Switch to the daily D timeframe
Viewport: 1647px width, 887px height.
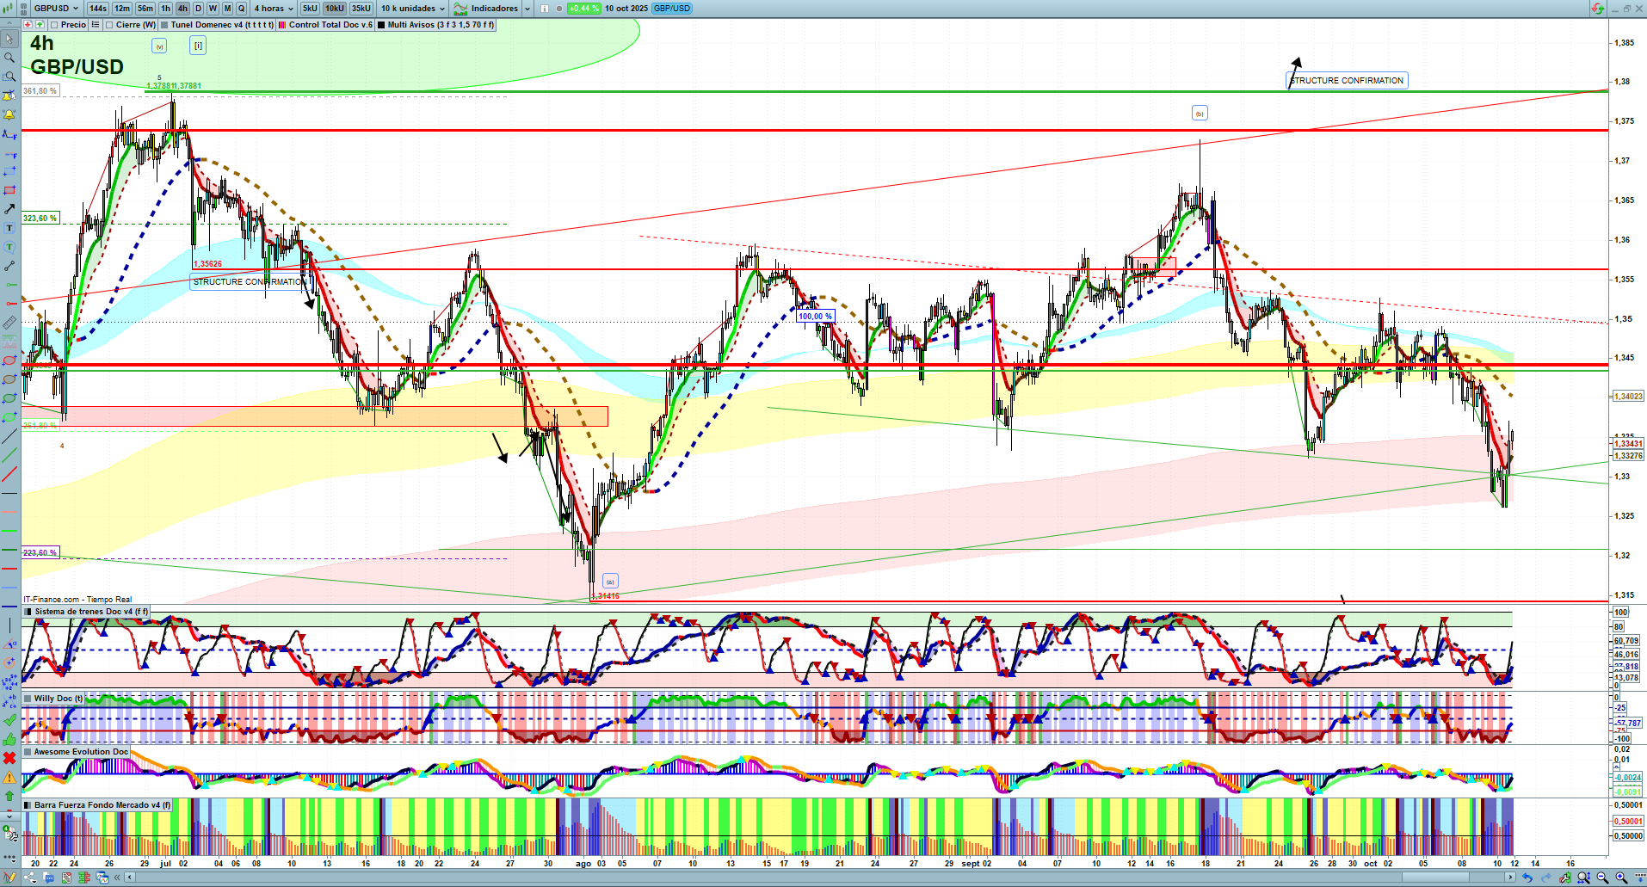pyautogui.click(x=199, y=9)
